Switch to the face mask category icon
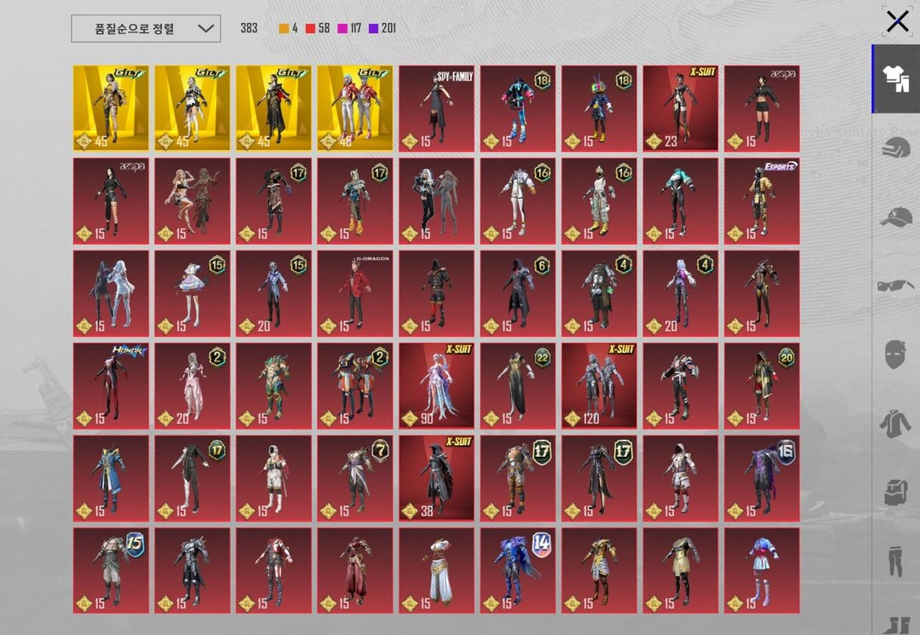Screen dimensions: 920x635 (895, 354)
